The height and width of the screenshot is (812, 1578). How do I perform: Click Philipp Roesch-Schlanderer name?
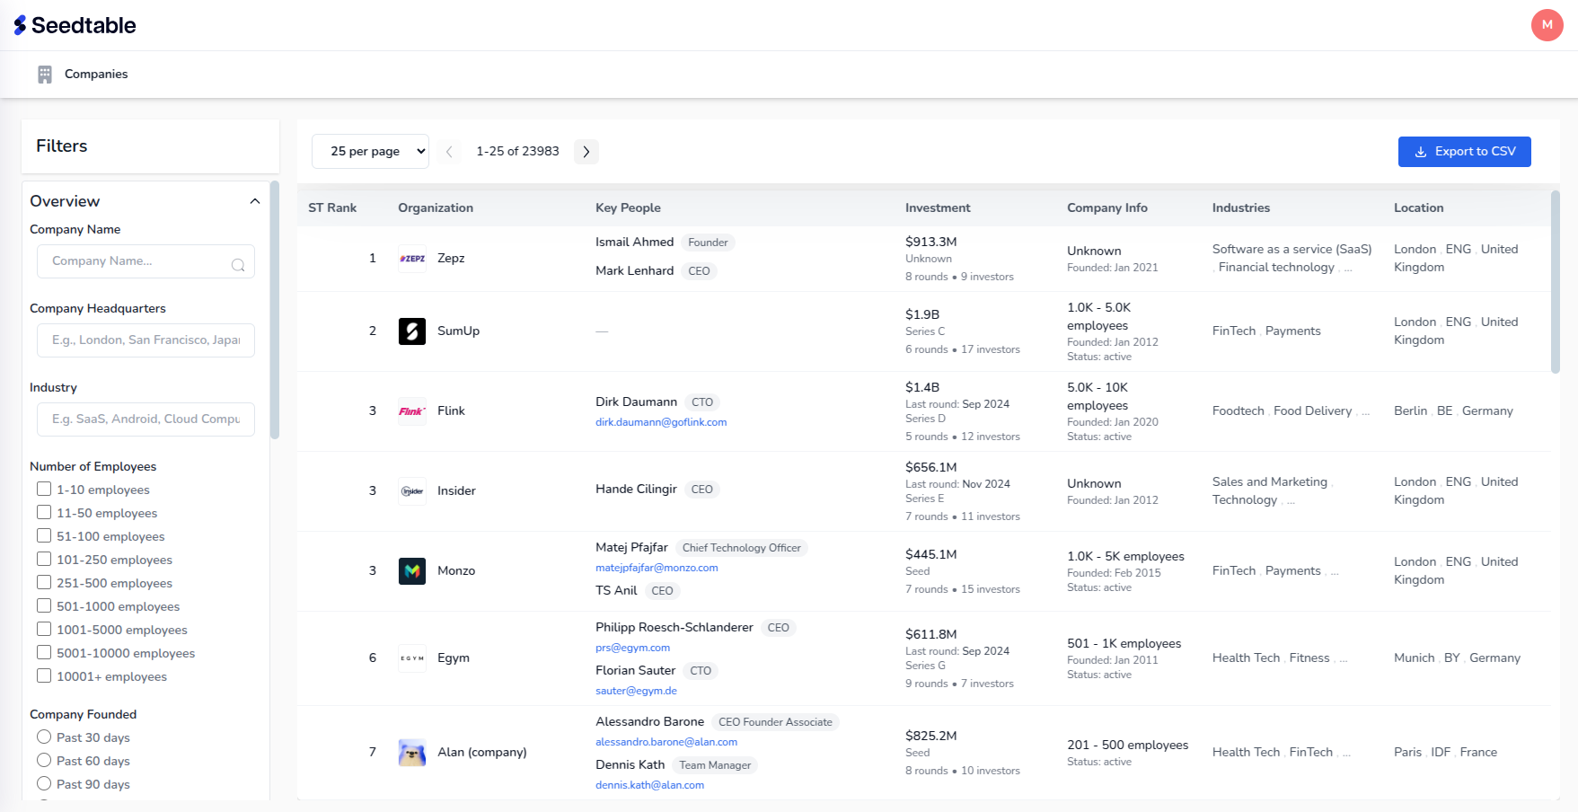tap(674, 628)
